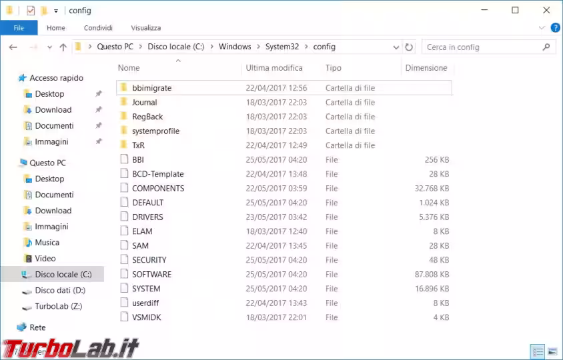Click the Properties checkmark quick access icon
This screenshot has height=360, width=563.
(x=31, y=11)
